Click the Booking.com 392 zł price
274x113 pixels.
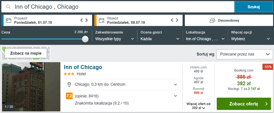(244, 83)
